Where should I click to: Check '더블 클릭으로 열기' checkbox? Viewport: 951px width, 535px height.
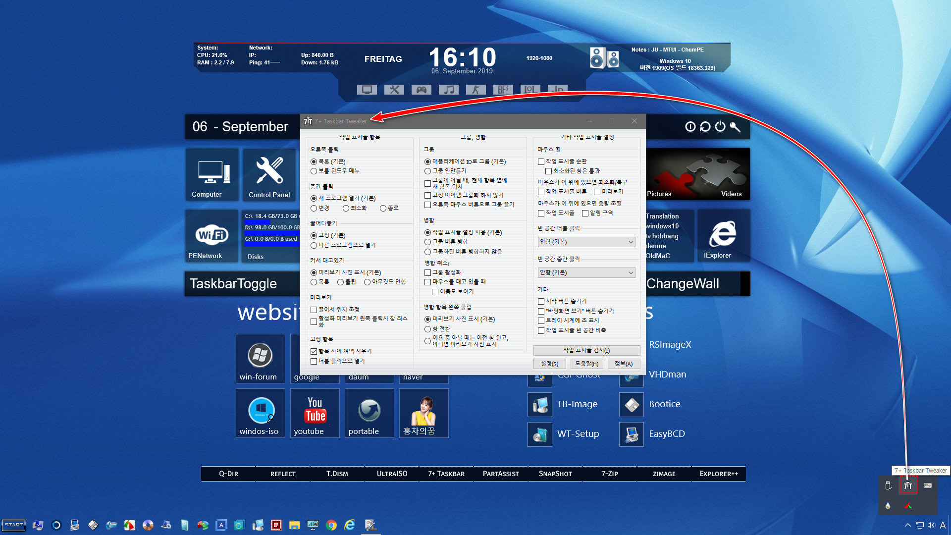pos(314,361)
